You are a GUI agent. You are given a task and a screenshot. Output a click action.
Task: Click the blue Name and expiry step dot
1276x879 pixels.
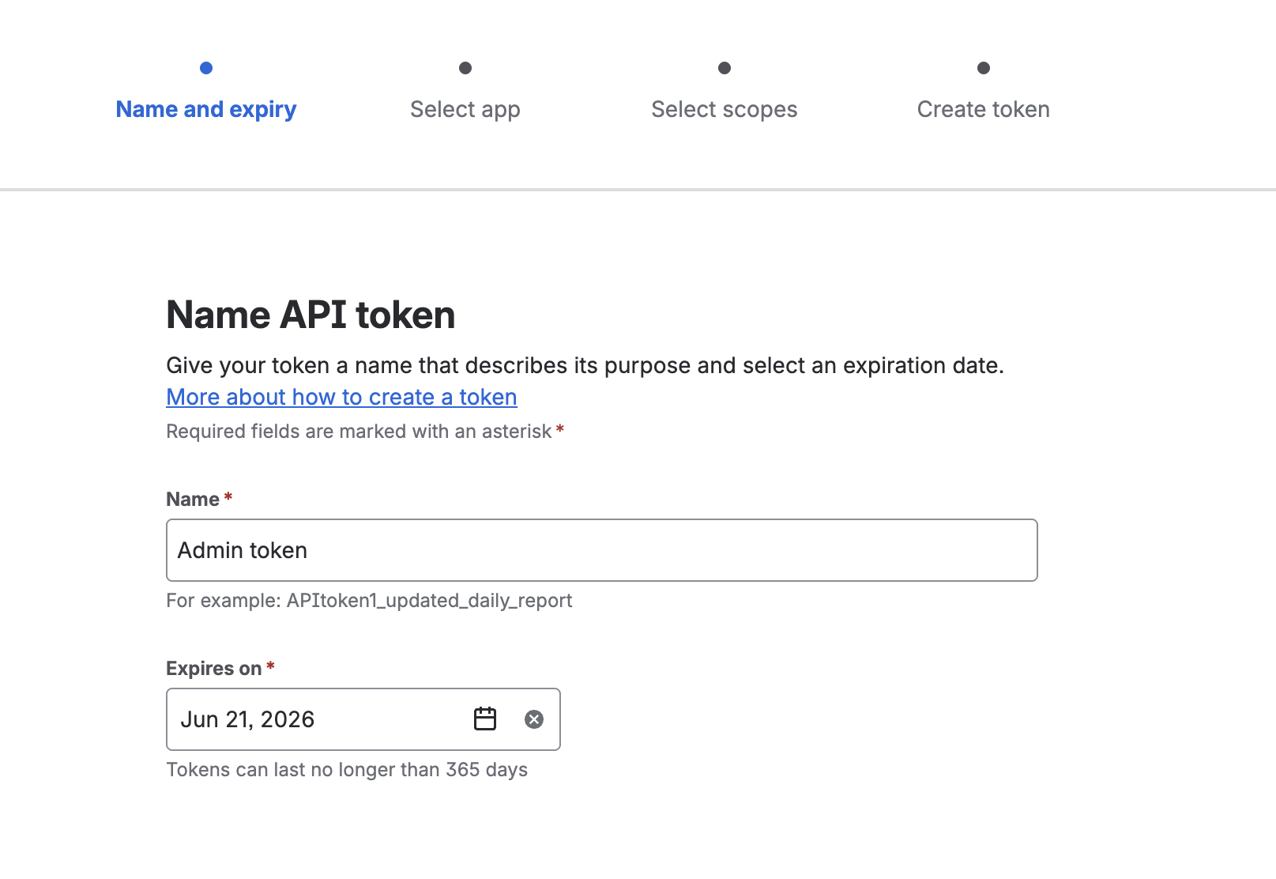click(x=206, y=68)
